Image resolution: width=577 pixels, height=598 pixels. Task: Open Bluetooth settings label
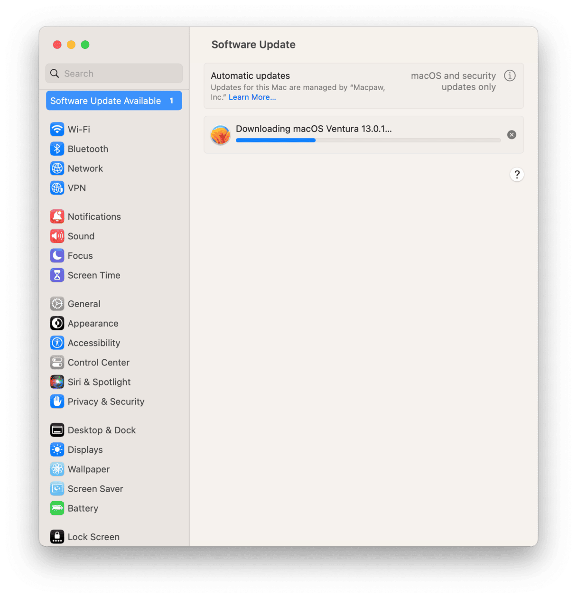pyautogui.click(x=88, y=149)
